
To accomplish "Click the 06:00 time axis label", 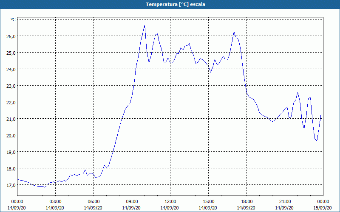I will (x=93, y=202).
